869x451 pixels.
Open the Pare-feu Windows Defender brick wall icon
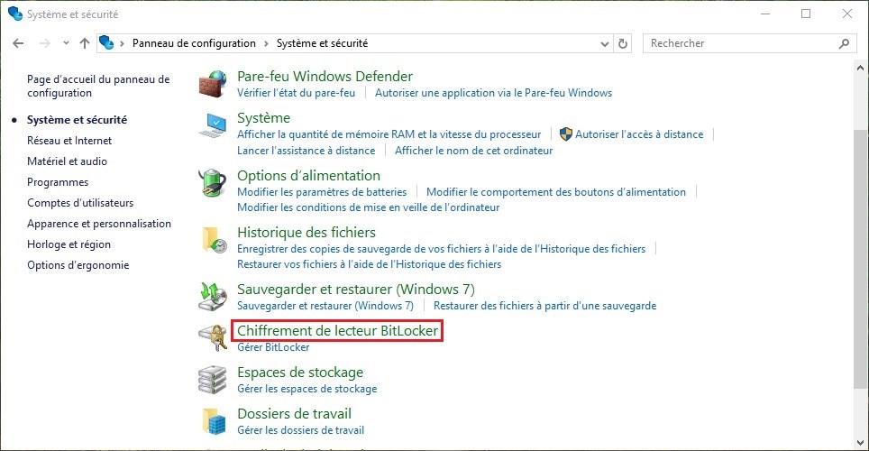tap(213, 84)
